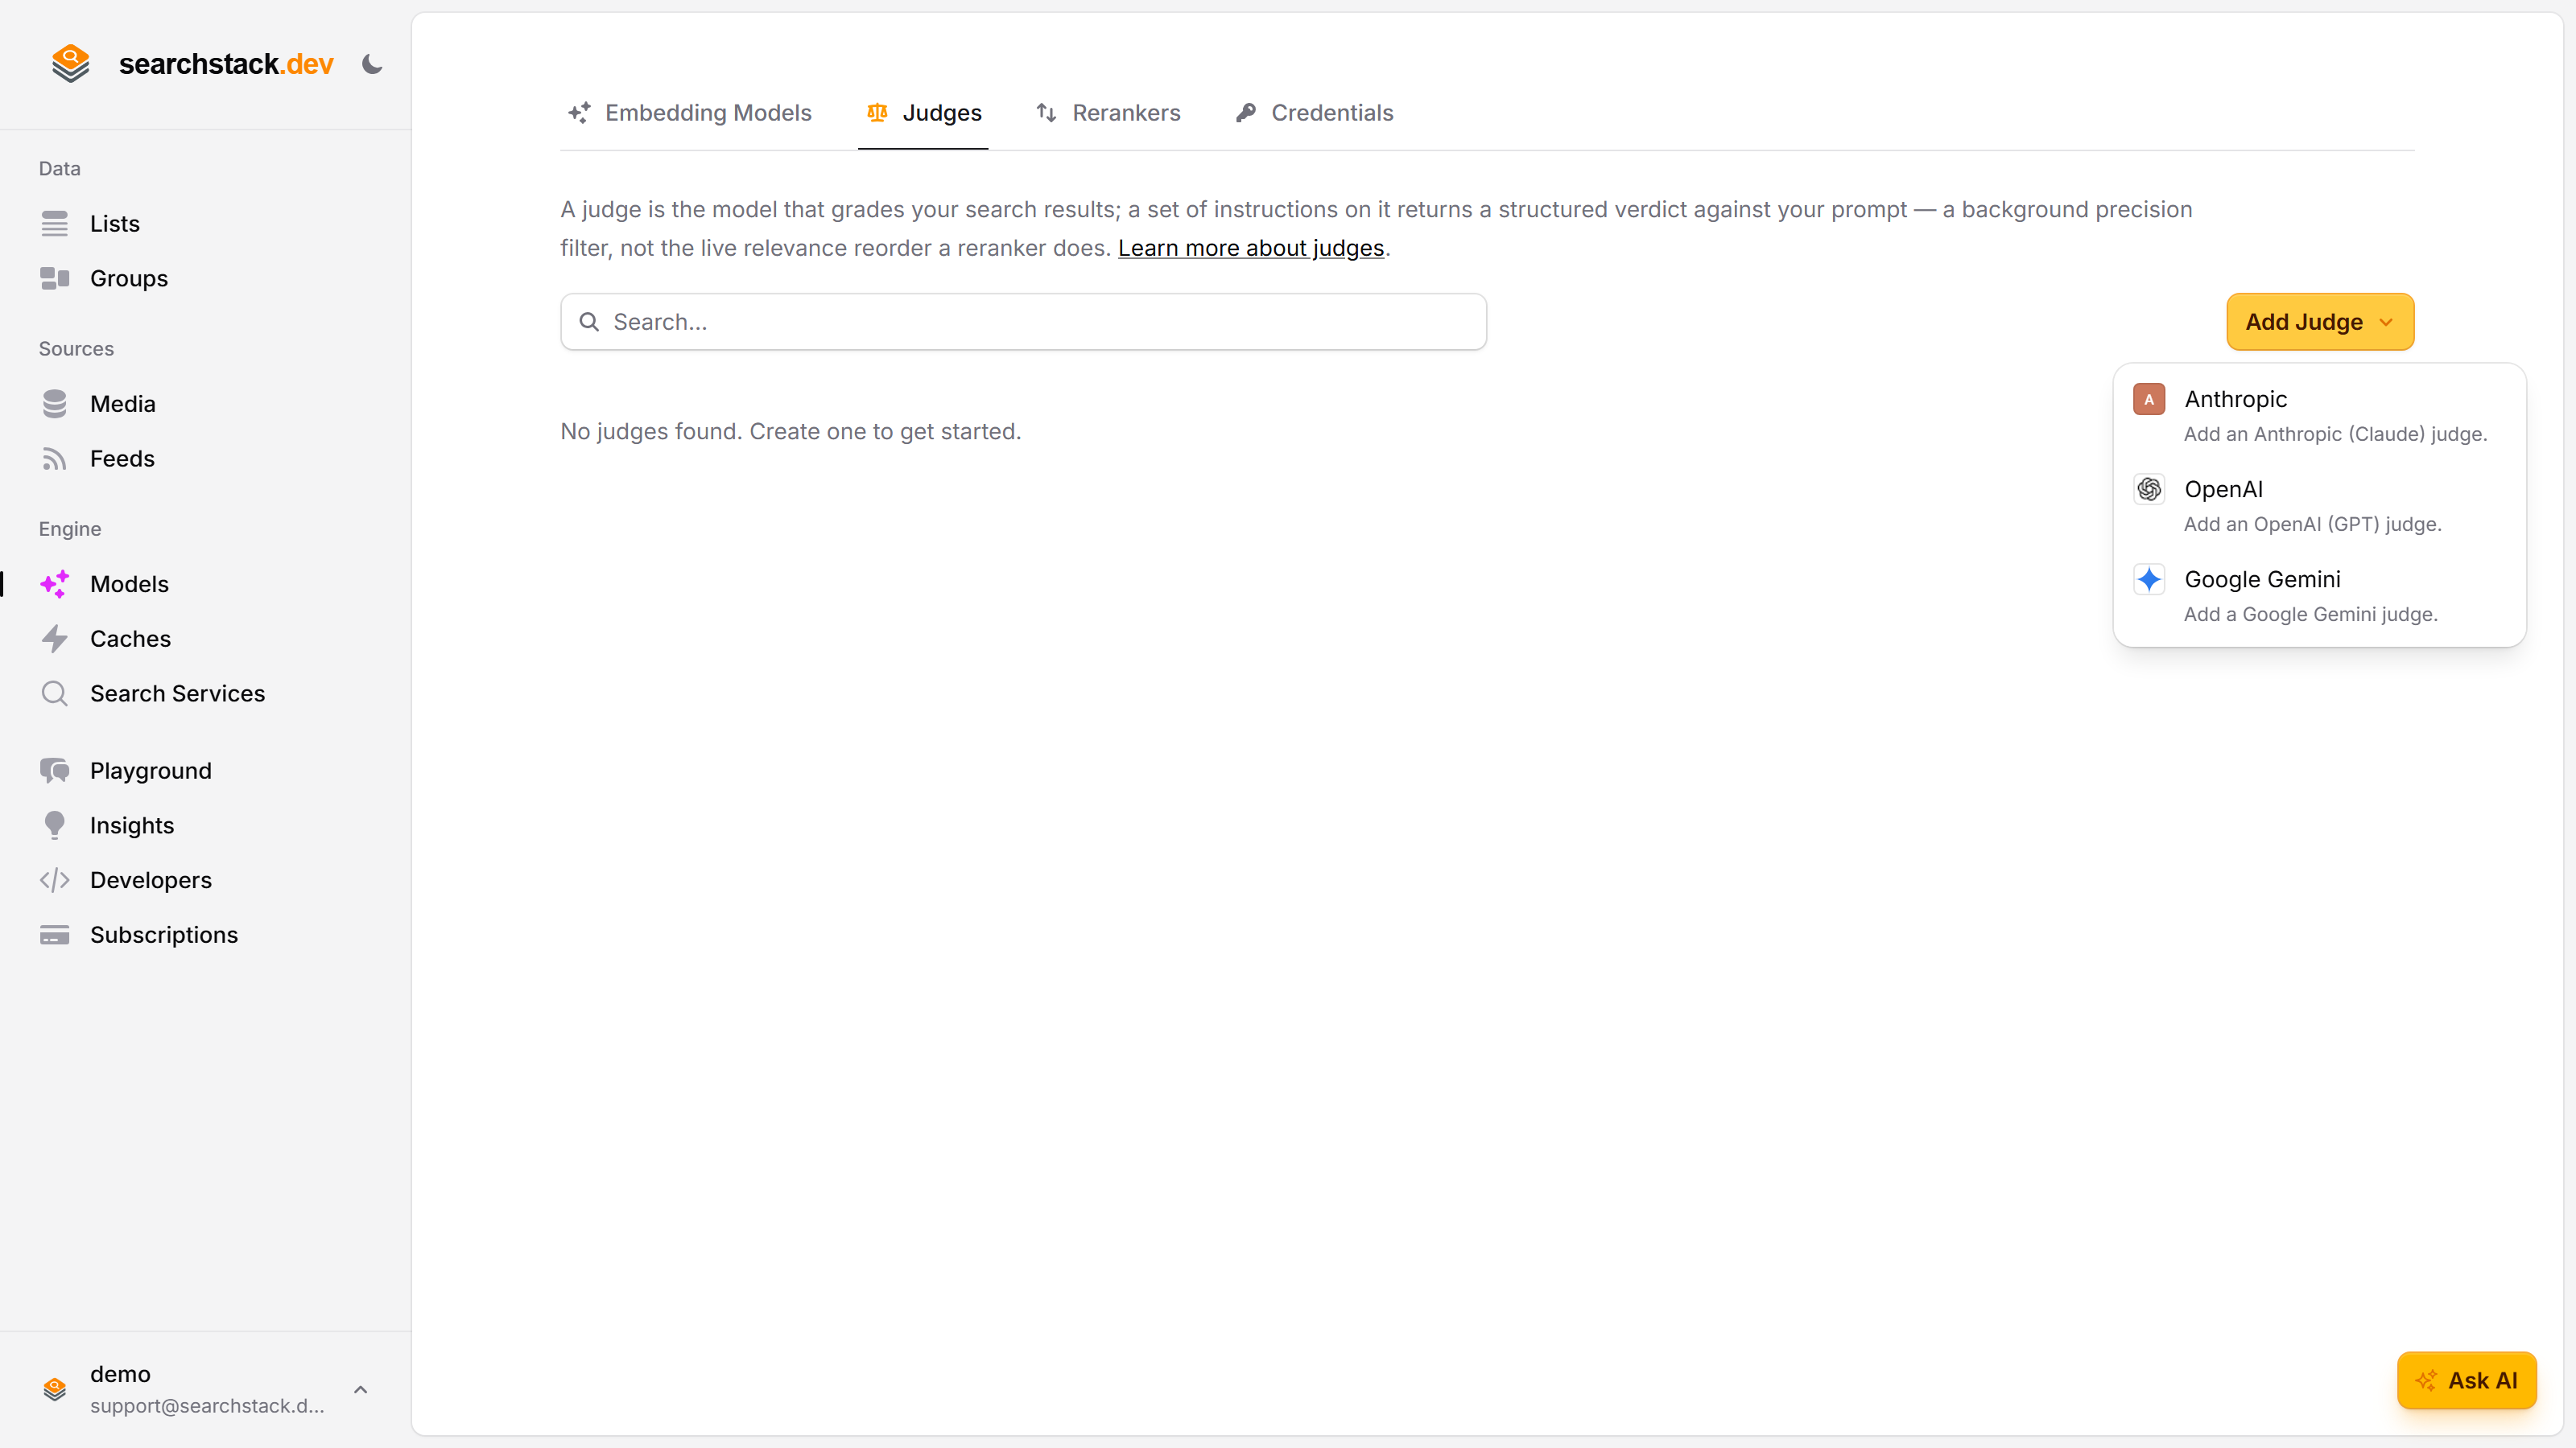
Task: Click the Credentials key icon
Action: pos(1245,113)
